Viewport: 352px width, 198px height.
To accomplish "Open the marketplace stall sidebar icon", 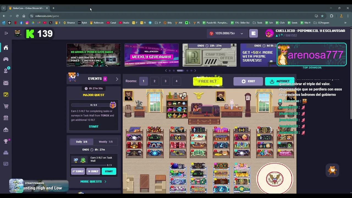I will click(x=6, y=118).
